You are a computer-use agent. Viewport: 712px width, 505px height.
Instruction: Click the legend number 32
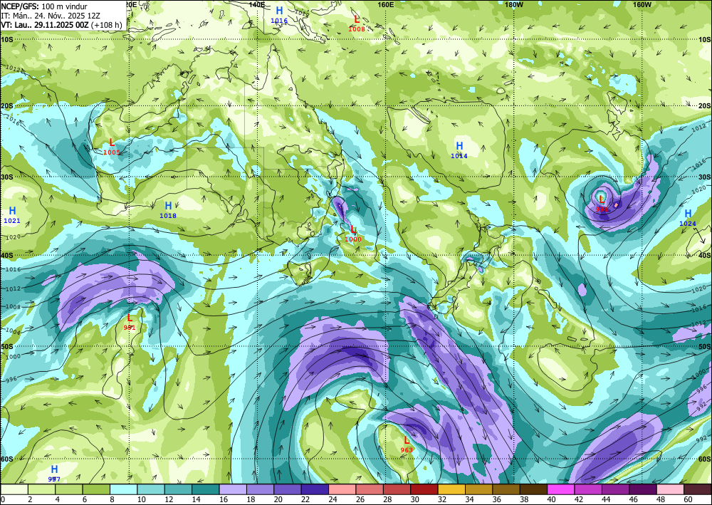click(441, 499)
